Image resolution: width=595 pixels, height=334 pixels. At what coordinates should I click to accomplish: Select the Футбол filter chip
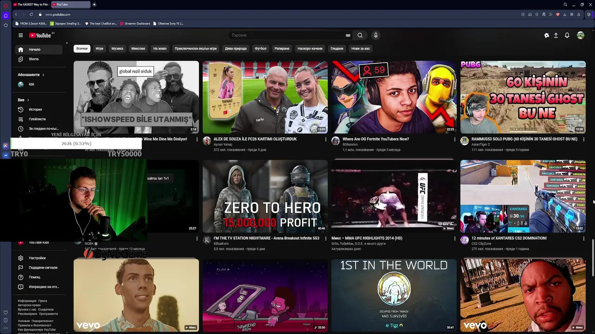click(260, 48)
